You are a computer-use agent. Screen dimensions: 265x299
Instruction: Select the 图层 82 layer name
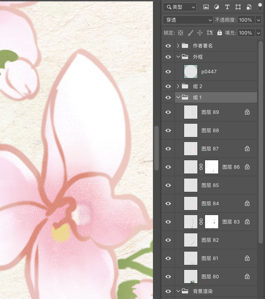(x=210, y=240)
